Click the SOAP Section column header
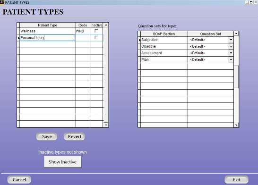258x185 pixels. tap(163, 34)
